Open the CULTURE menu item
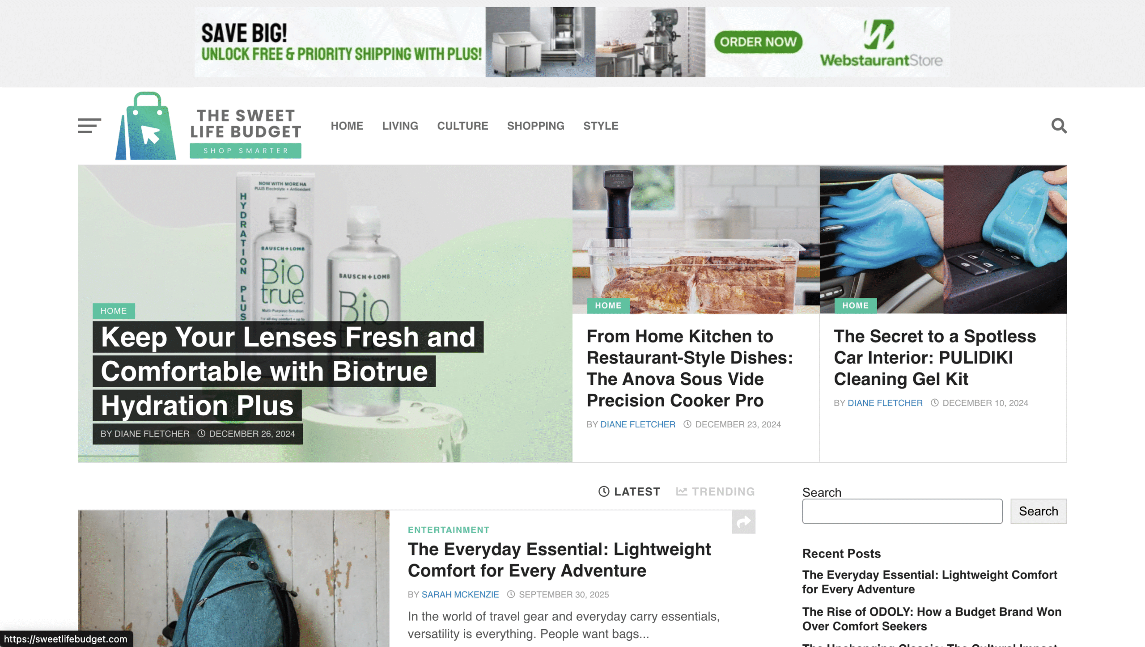1145x647 pixels. click(462, 126)
